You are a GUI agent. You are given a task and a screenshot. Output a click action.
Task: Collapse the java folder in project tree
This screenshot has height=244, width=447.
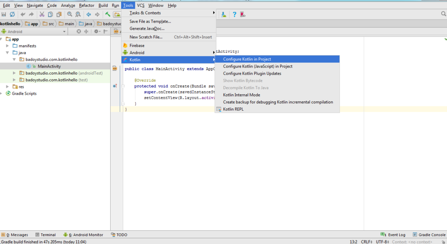[x=7, y=53]
